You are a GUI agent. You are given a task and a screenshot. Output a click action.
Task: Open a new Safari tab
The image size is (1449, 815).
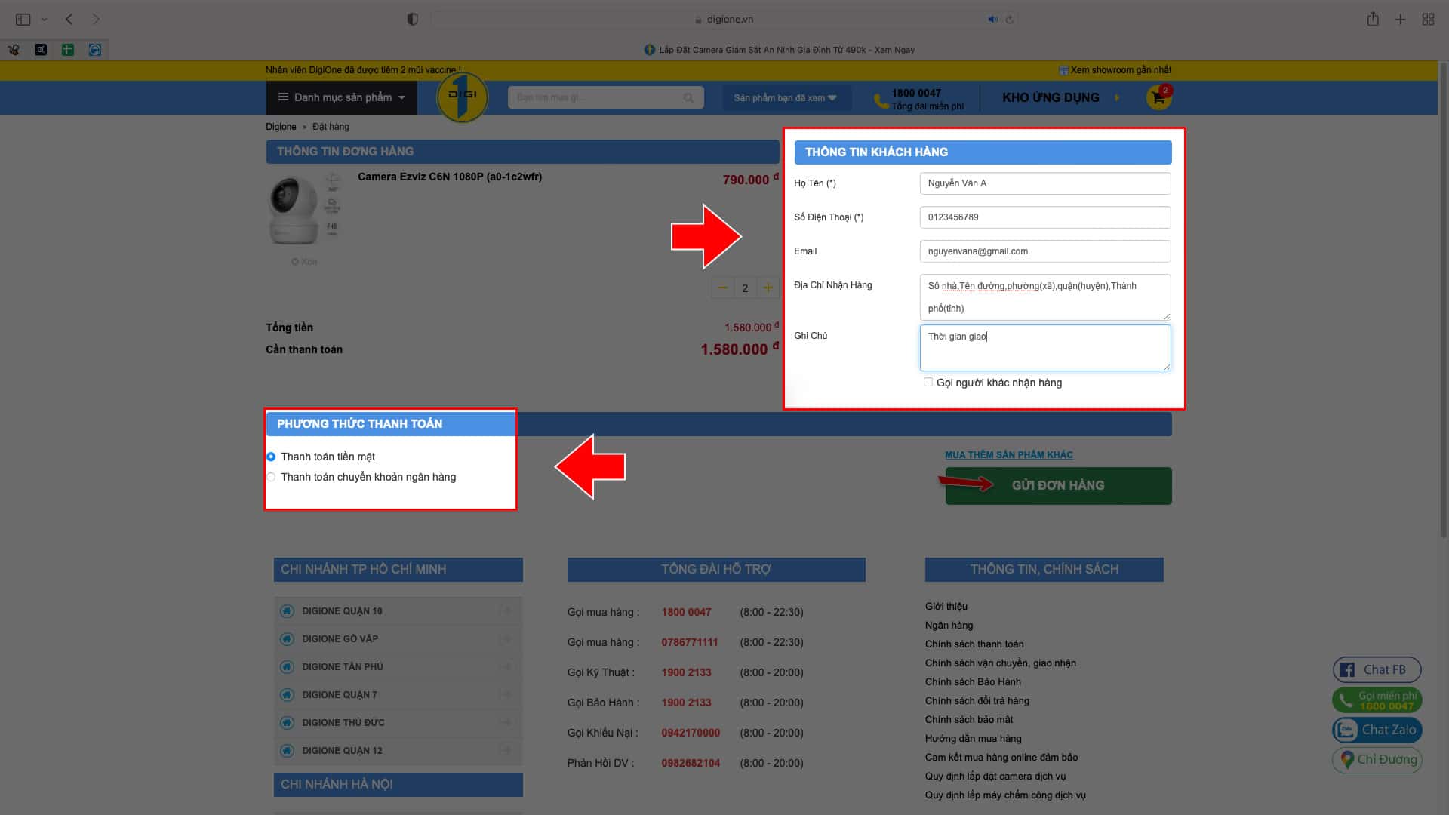pyautogui.click(x=1400, y=20)
